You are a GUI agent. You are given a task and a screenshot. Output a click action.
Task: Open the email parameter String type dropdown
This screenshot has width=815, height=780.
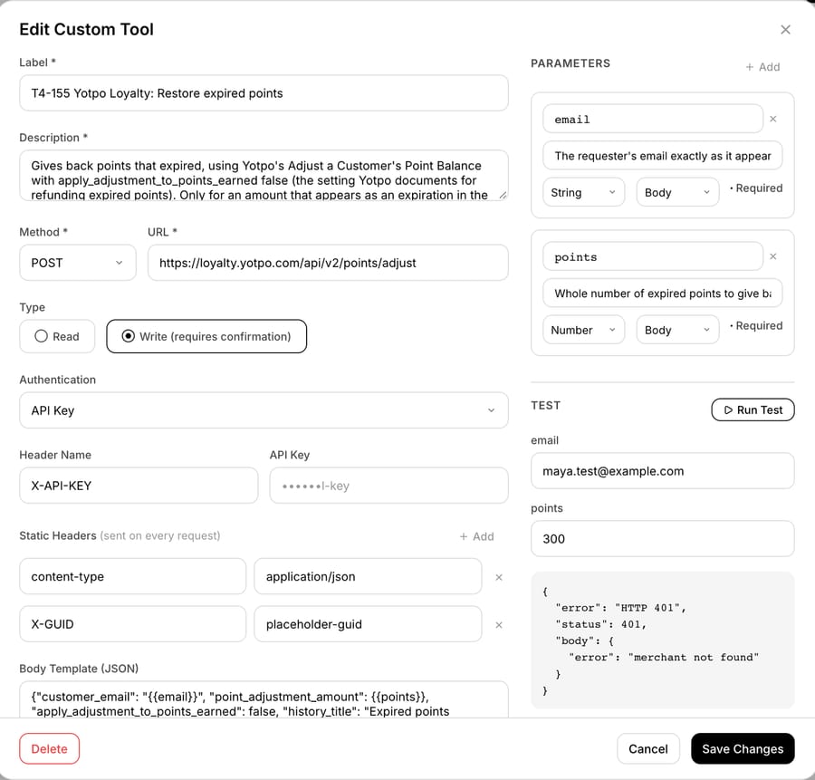[583, 192]
